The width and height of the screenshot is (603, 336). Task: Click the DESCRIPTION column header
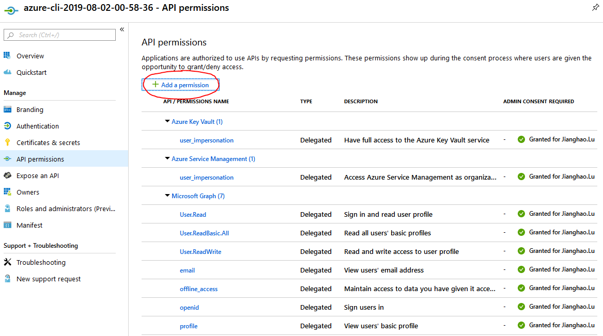(x=361, y=101)
